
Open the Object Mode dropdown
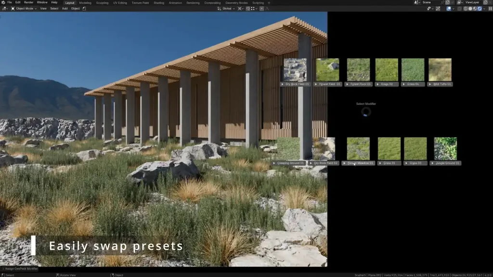pyautogui.click(x=25, y=8)
